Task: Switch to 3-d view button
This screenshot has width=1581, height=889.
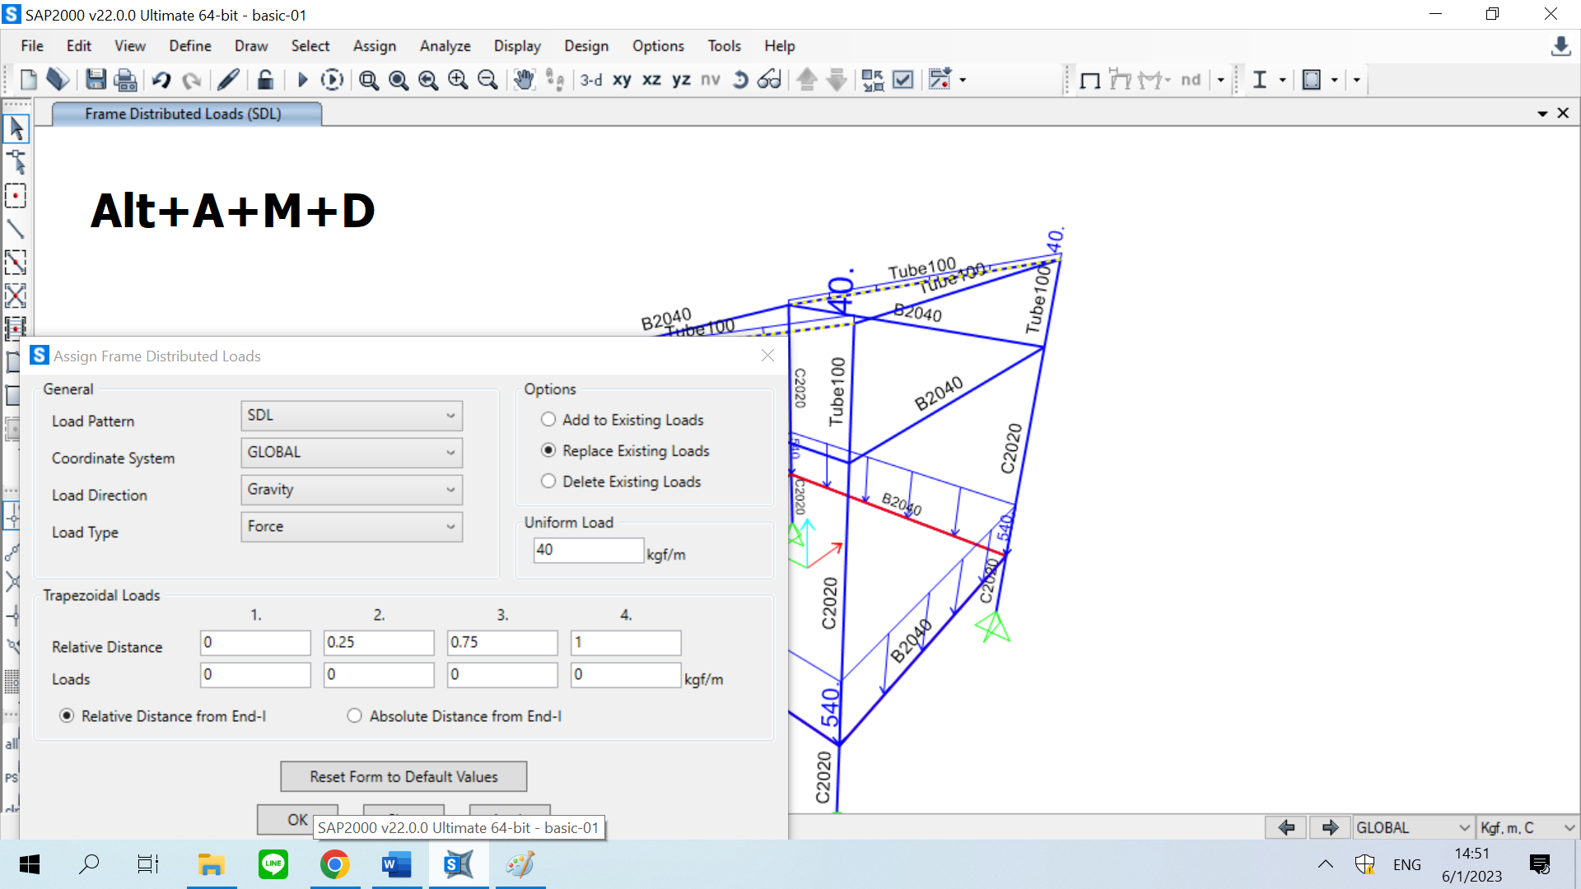Action: click(x=590, y=80)
